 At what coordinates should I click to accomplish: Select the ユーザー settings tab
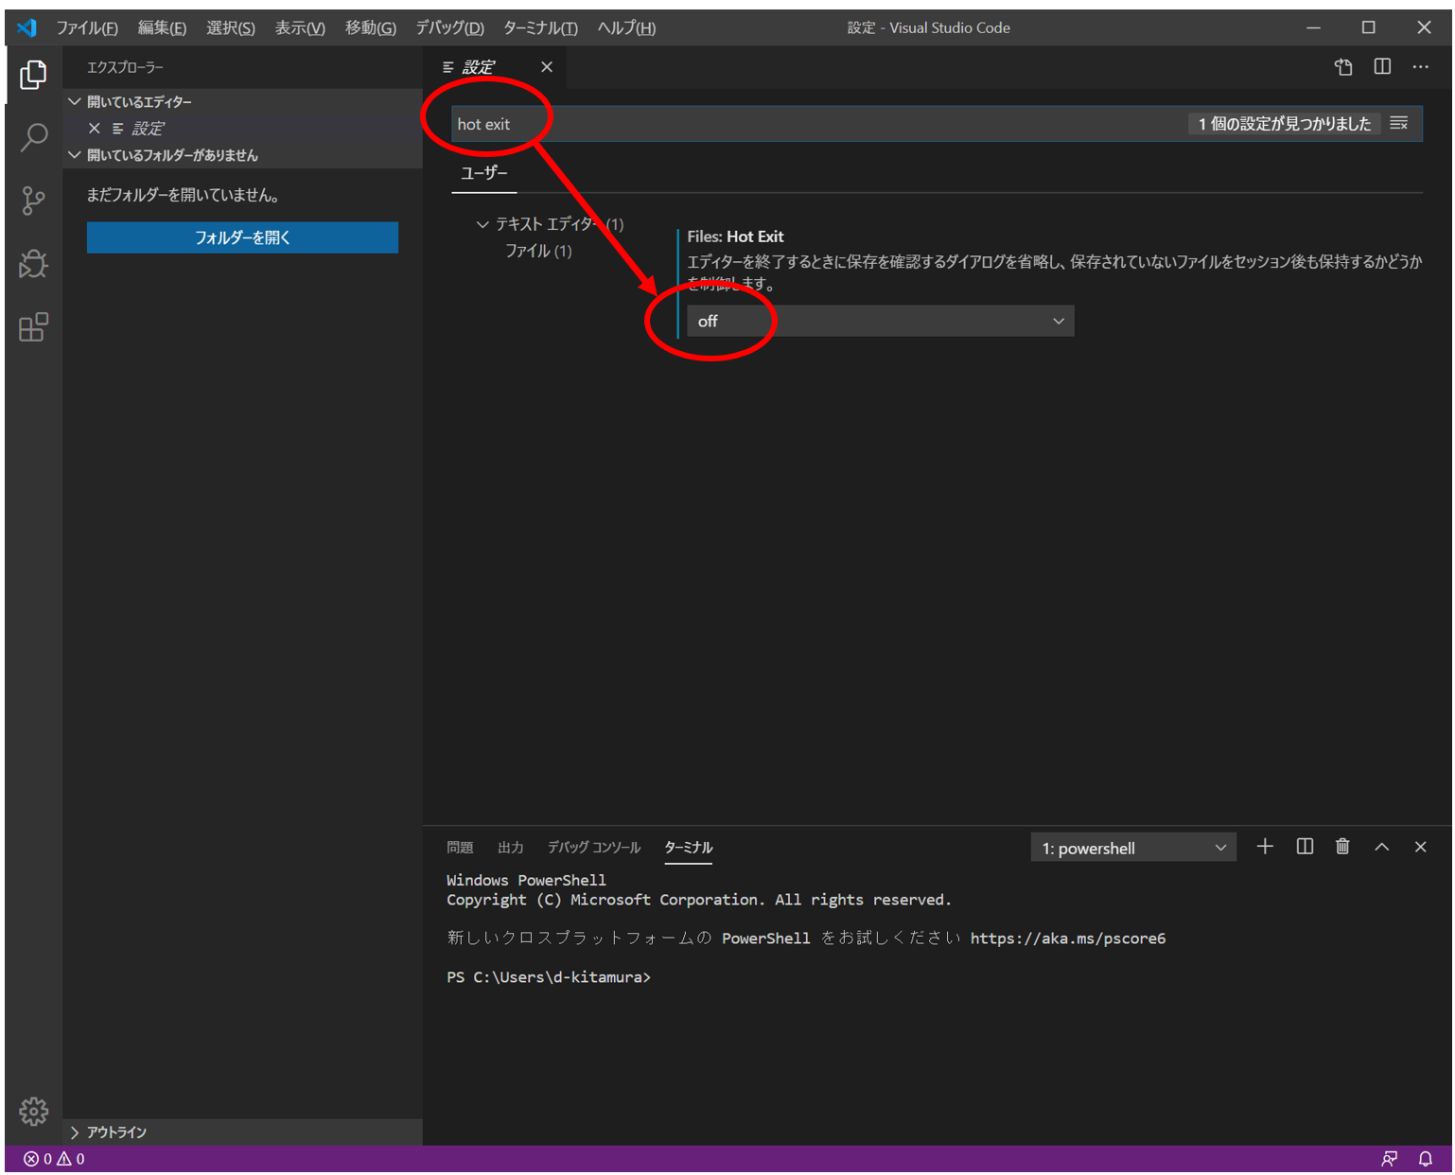484,173
